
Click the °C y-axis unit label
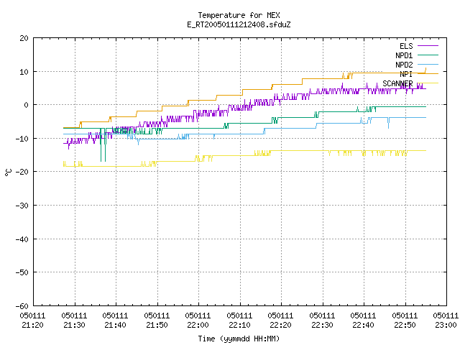(8, 172)
